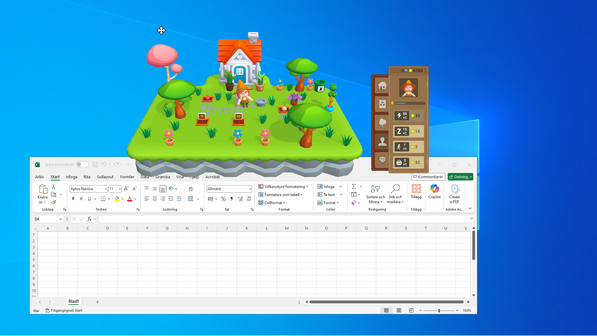
Task: Expand the Aptos Narrow font dropdown
Action: (106, 189)
